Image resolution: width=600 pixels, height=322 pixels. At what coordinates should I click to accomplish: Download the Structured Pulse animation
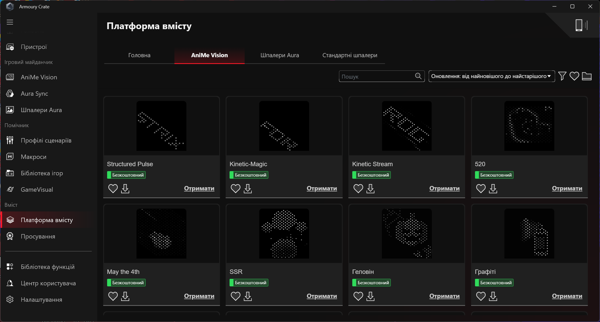coord(125,189)
